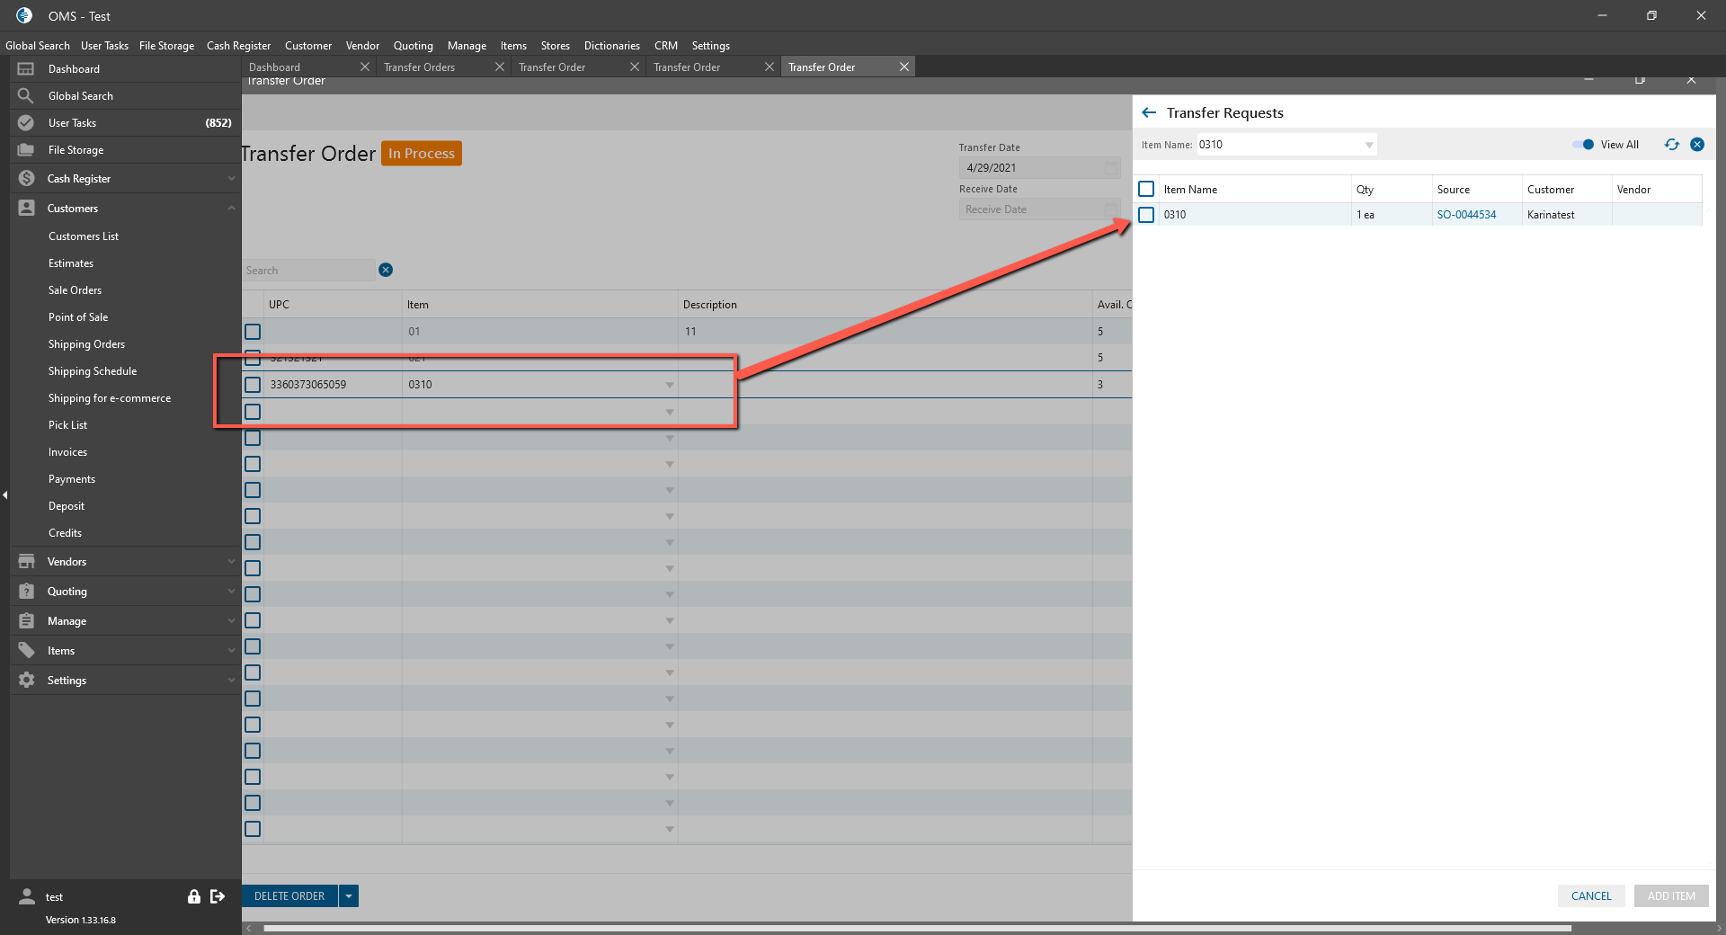Click the Vendors store icon
Image resolution: width=1726 pixels, height=935 pixels.
(26, 562)
